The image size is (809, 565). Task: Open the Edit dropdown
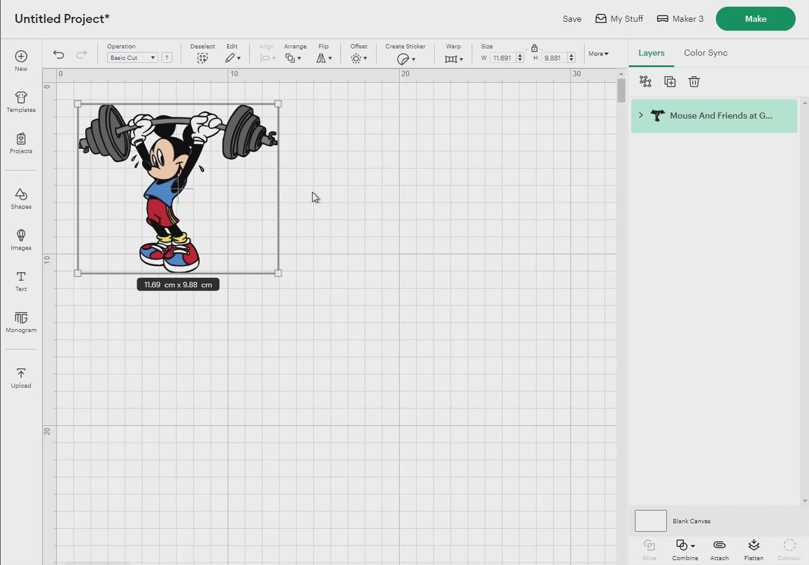click(233, 58)
